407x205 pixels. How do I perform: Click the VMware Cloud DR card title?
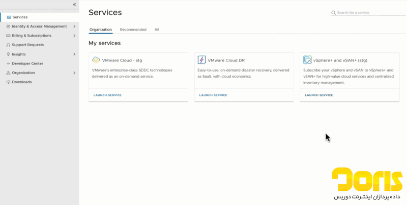[226, 60]
